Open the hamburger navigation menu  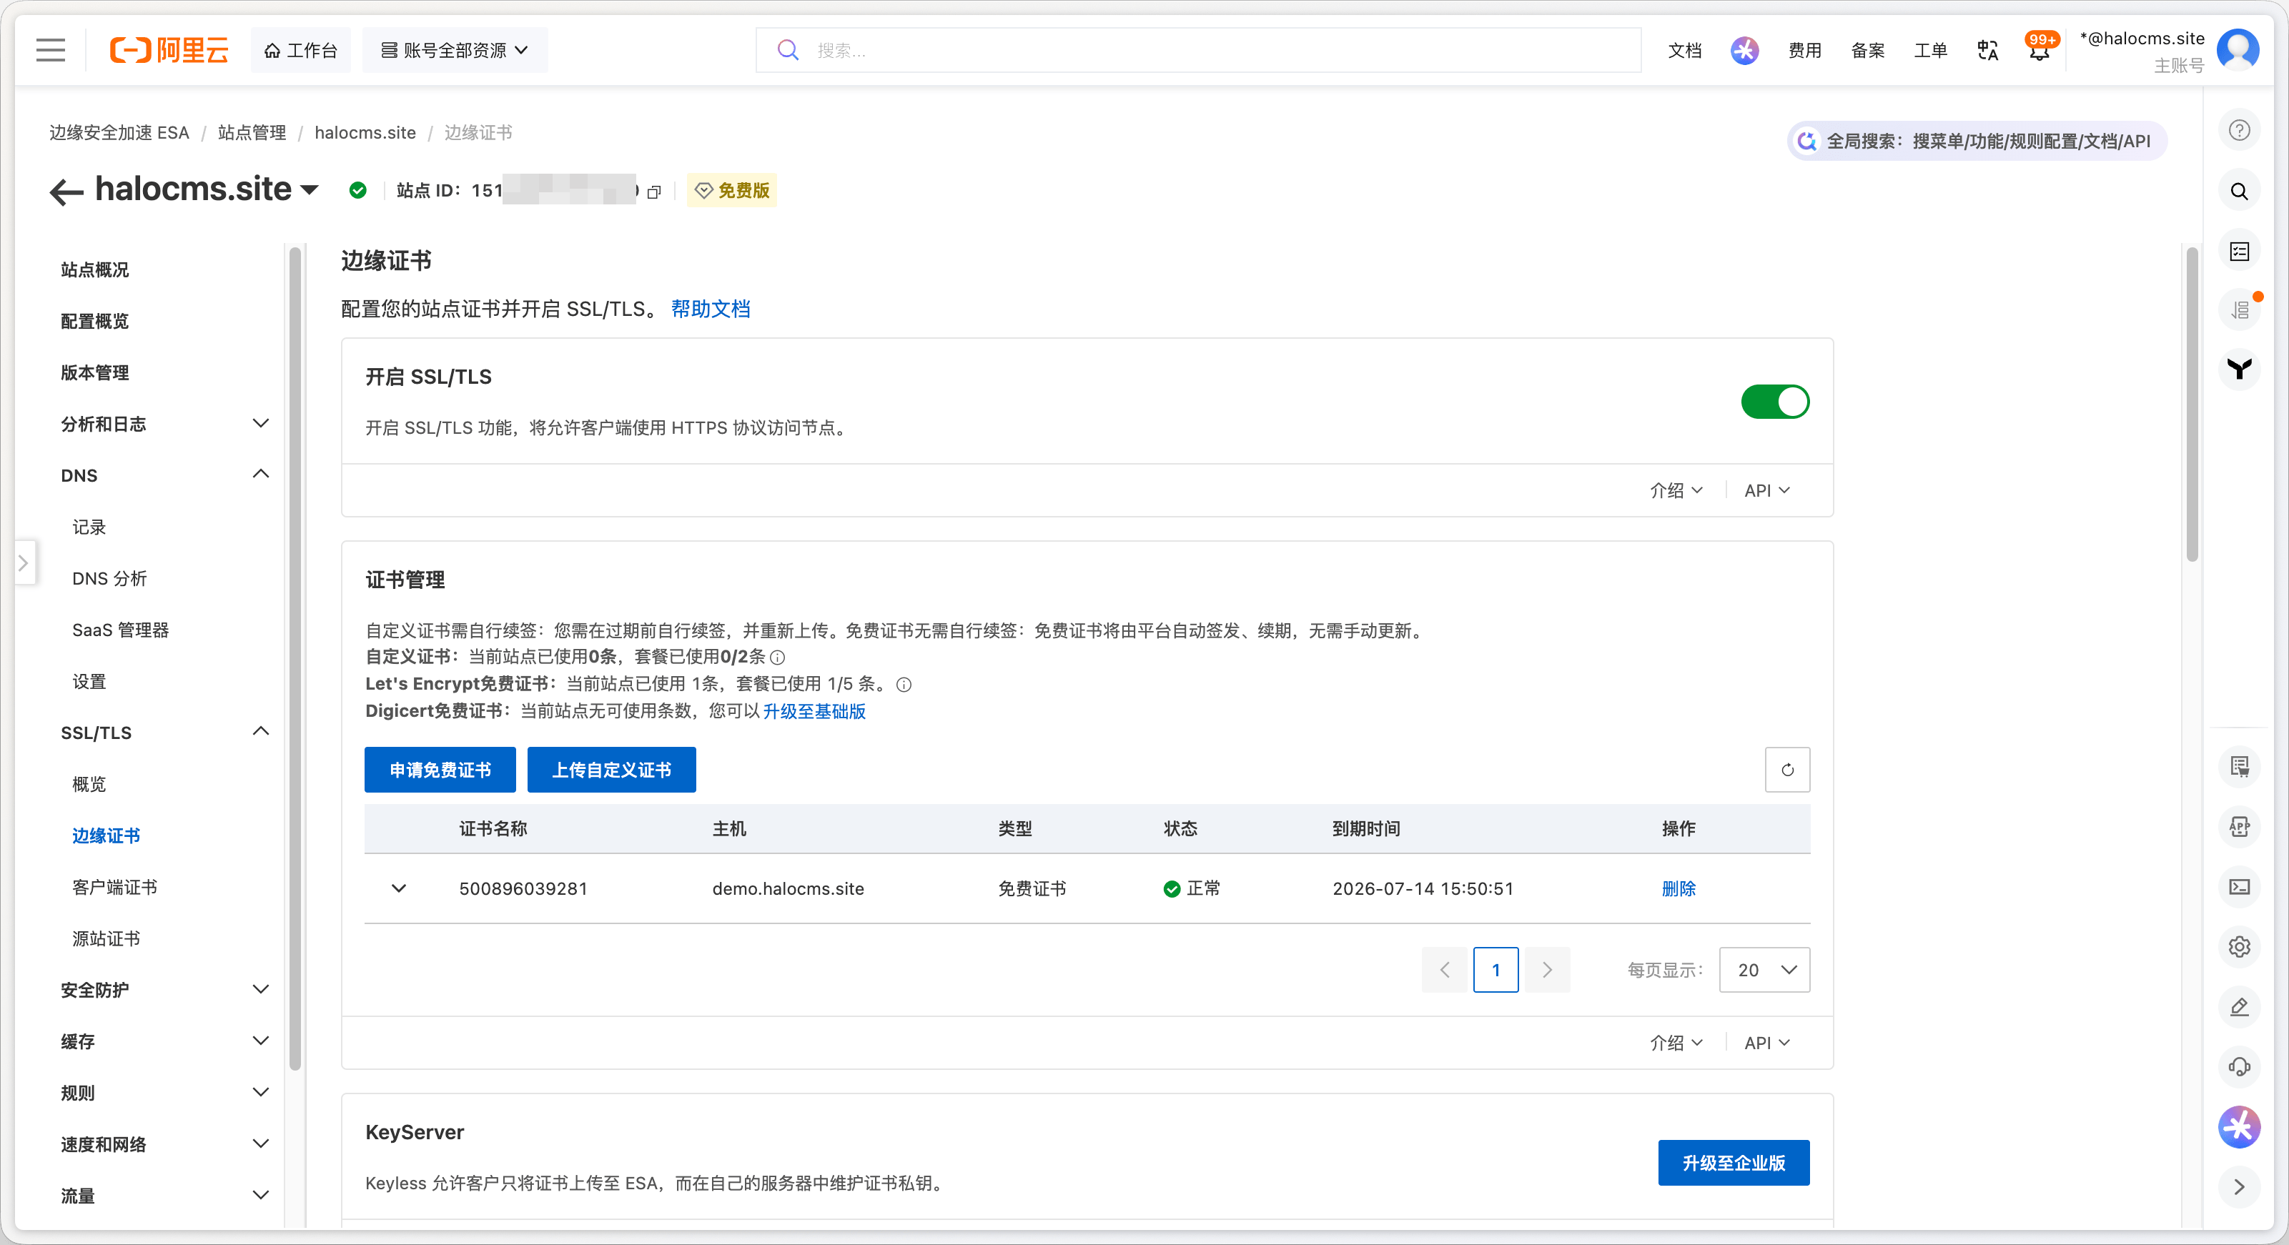click(x=51, y=50)
